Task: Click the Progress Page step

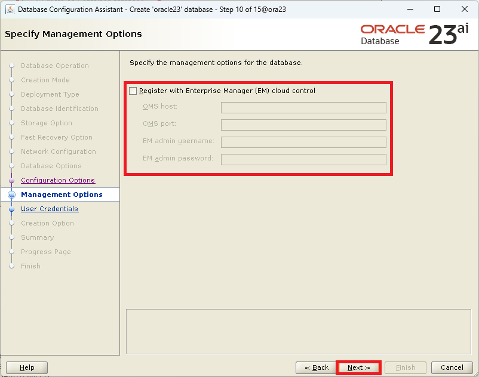Action: coord(46,252)
